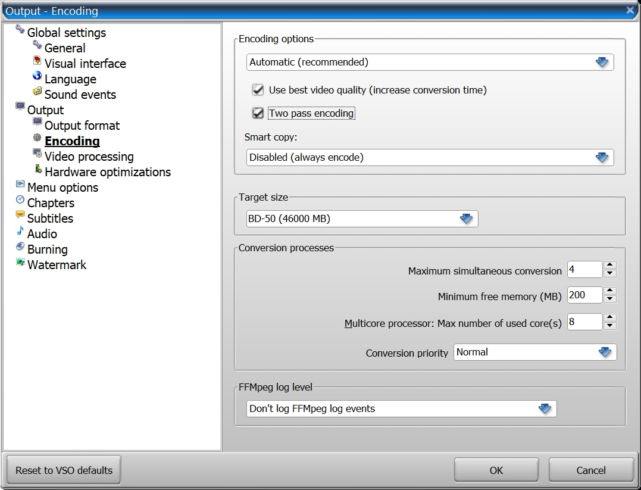Decrease Maximum simultaneous conversion value

click(610, 273)
